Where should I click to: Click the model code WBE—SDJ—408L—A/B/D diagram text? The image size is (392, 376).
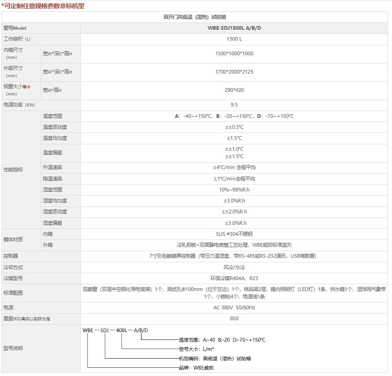click(115, 330)
